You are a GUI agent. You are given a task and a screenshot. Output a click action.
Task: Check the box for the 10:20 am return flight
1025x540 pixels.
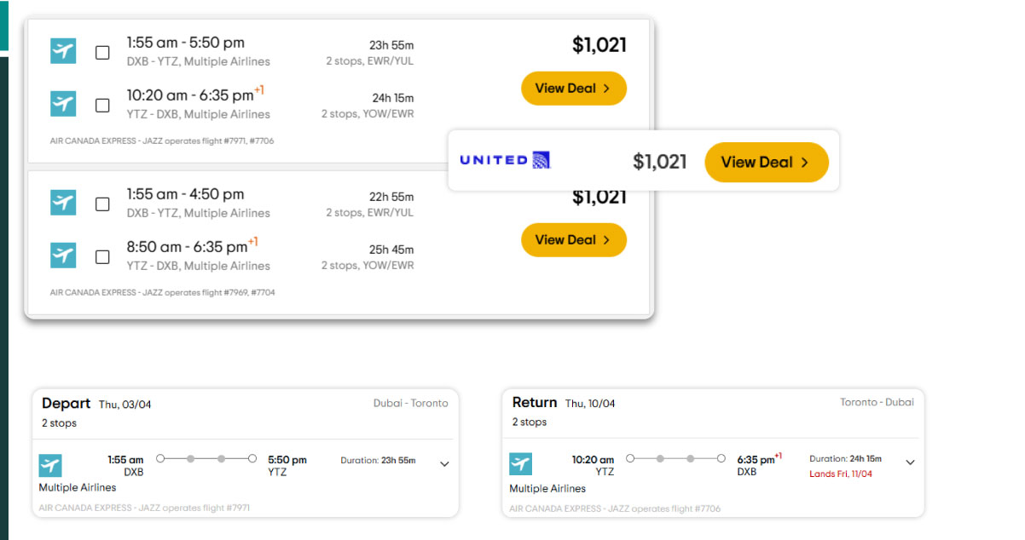(x=102, y=103)
